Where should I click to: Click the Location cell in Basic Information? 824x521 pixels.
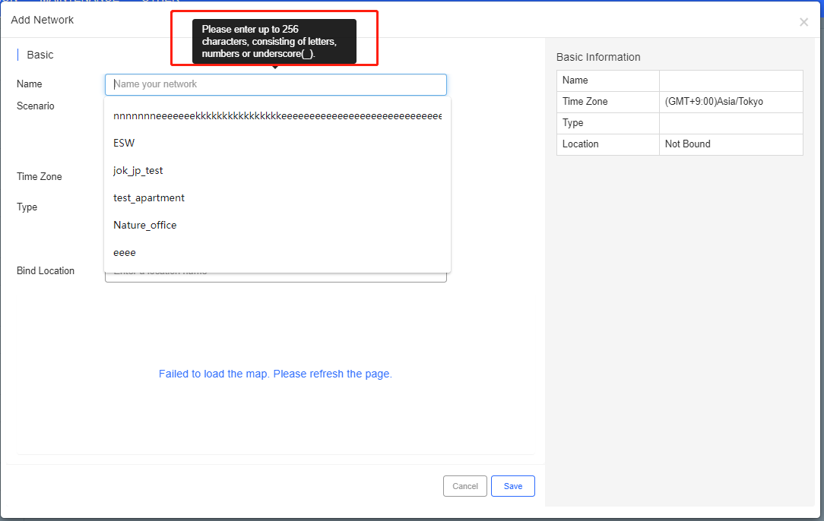[x=608, y=144]
